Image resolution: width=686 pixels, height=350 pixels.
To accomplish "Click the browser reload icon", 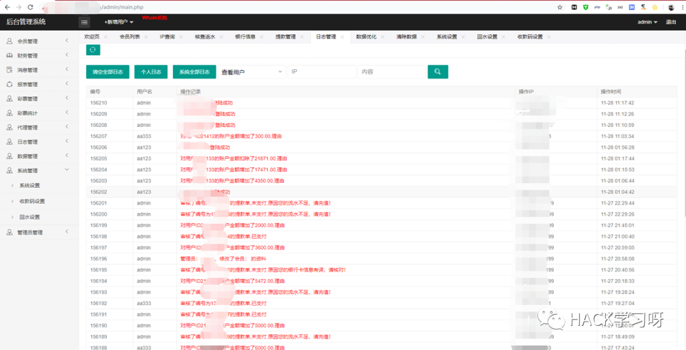I will coord(30,7).
